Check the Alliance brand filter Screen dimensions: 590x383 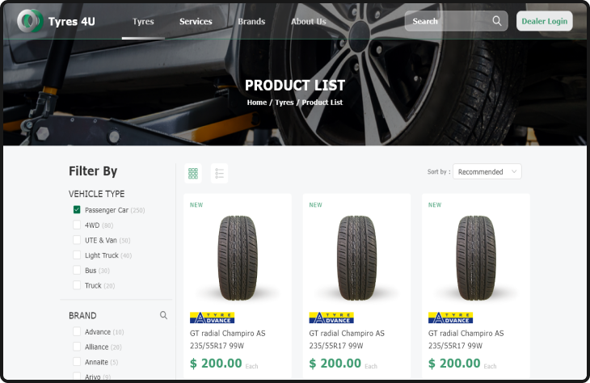click(77, 347)
